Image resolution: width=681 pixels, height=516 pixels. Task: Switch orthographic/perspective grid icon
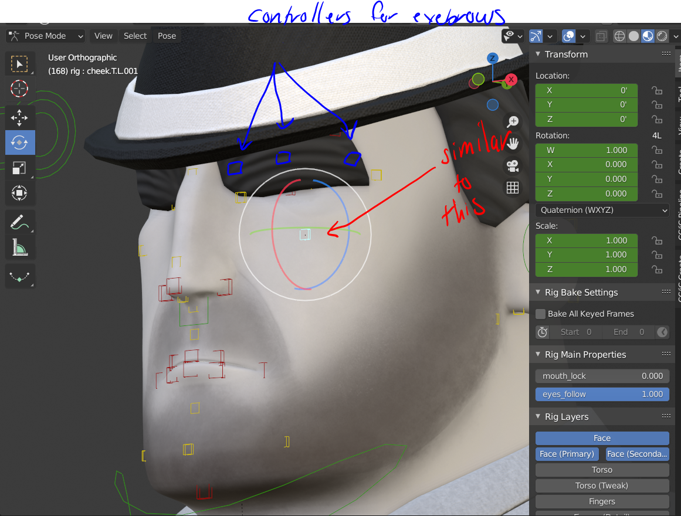(x=513, y=188)
